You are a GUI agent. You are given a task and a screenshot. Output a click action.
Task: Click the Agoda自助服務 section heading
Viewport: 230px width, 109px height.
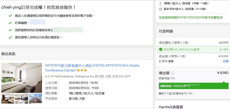[171, 107]
